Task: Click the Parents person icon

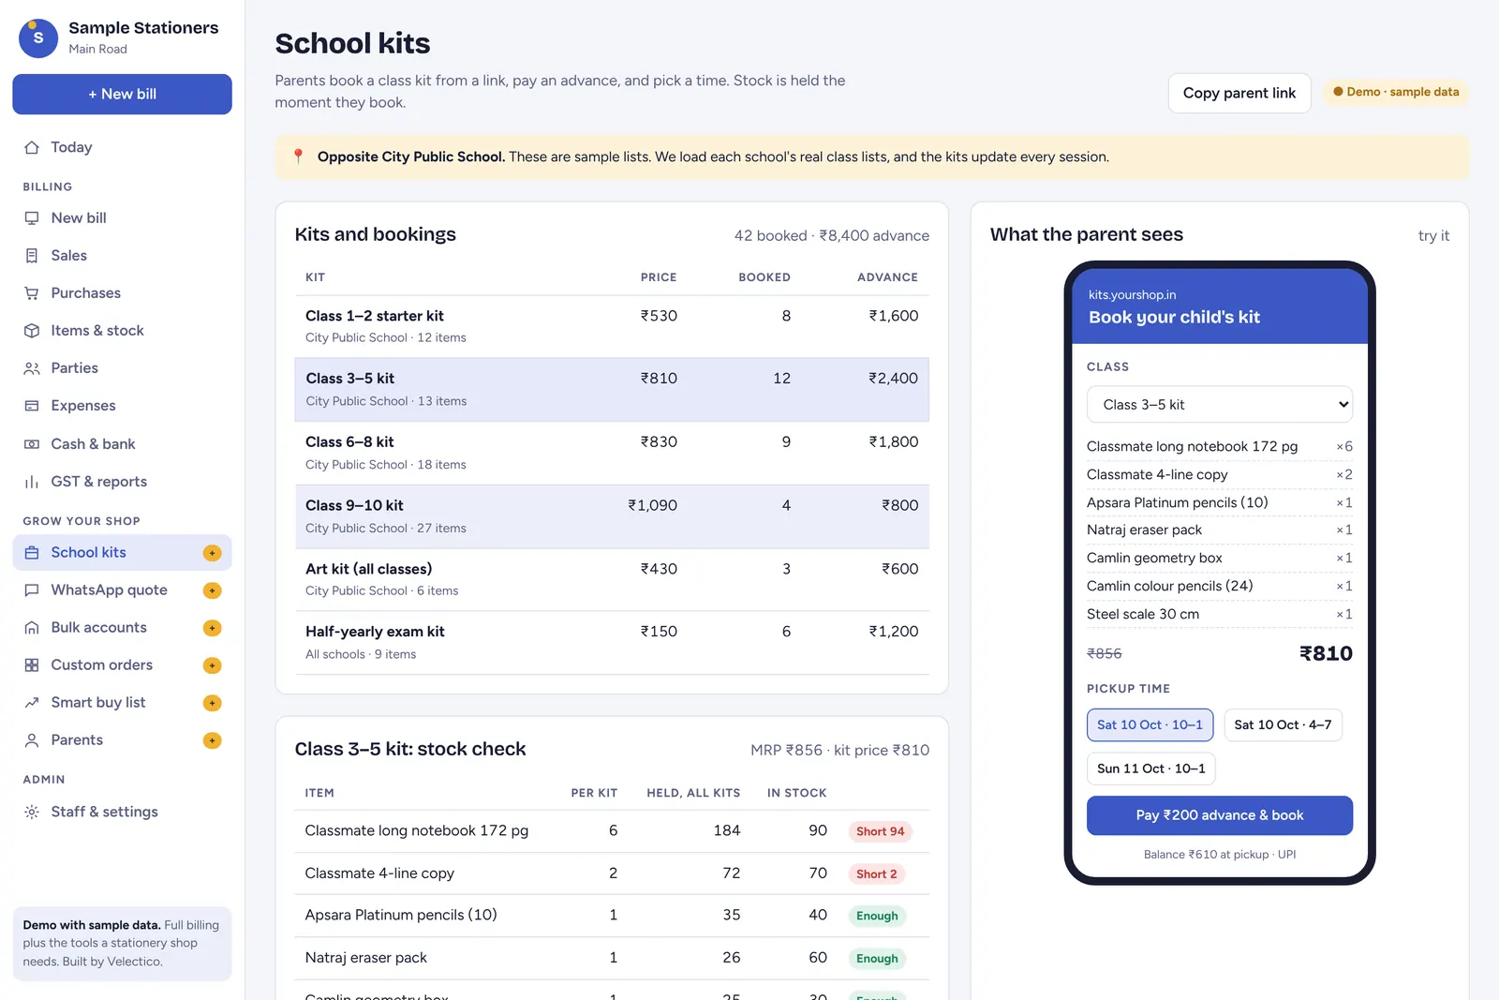Action: tap(32, 740)
